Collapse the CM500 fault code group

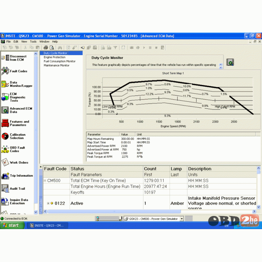45,181
